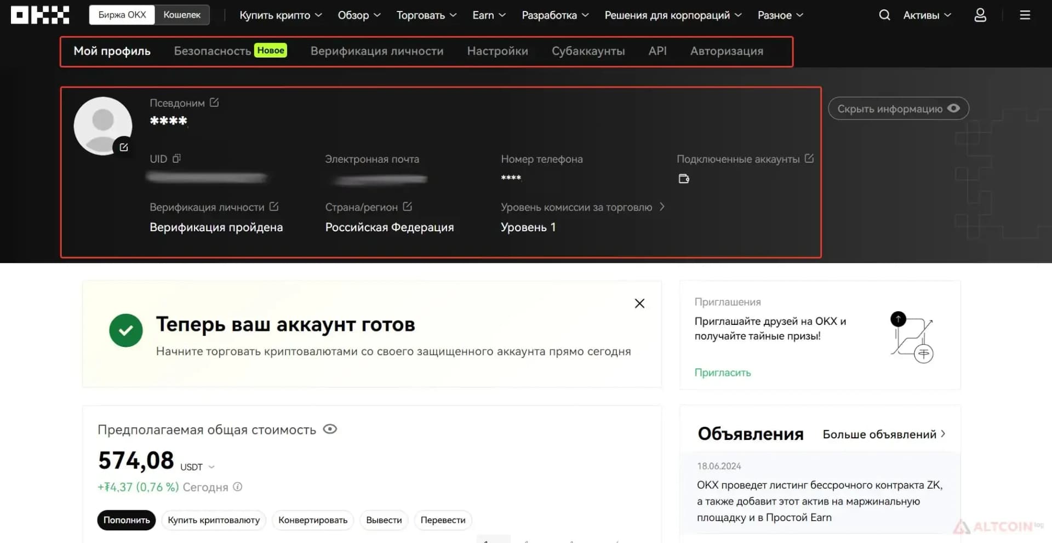Toggle the Скрыть информацию eye button
The width and height of the screenshot is (1052, 543).
(x=899, y=108)
